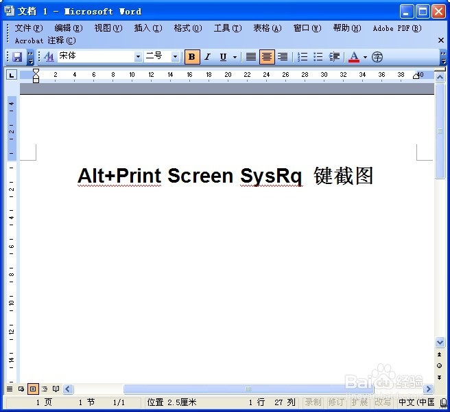This screenshot has height=412, width=450.
Task: Click the horizontal scrollbar left arrow
Action: pos(68,389)
